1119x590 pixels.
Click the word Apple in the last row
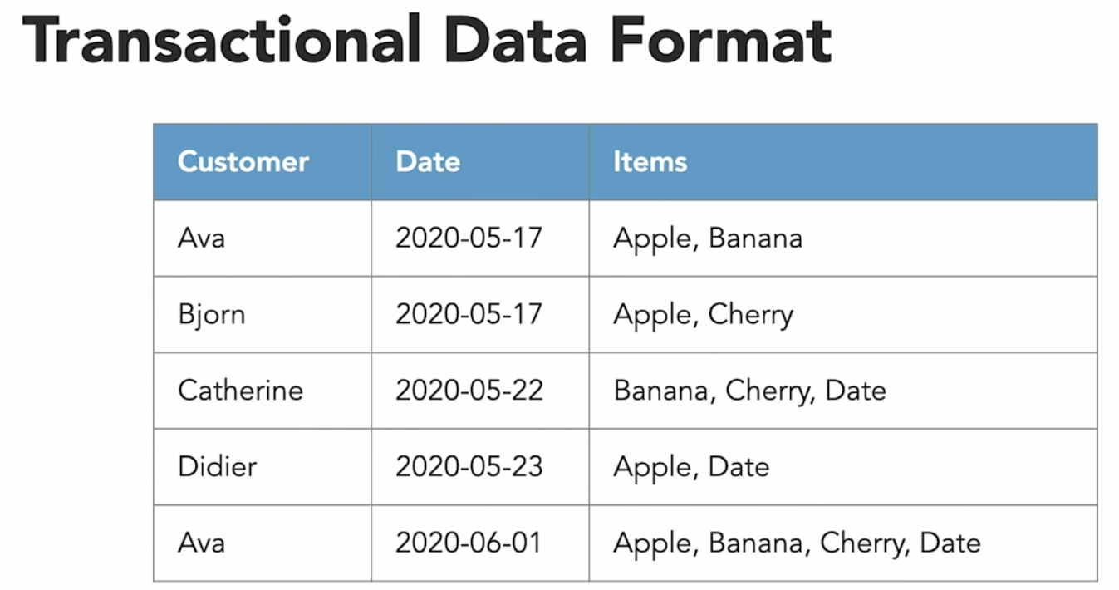point(652,543)
